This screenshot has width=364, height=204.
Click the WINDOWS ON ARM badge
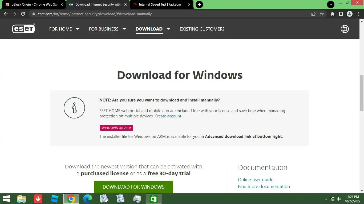click(116, 128)
